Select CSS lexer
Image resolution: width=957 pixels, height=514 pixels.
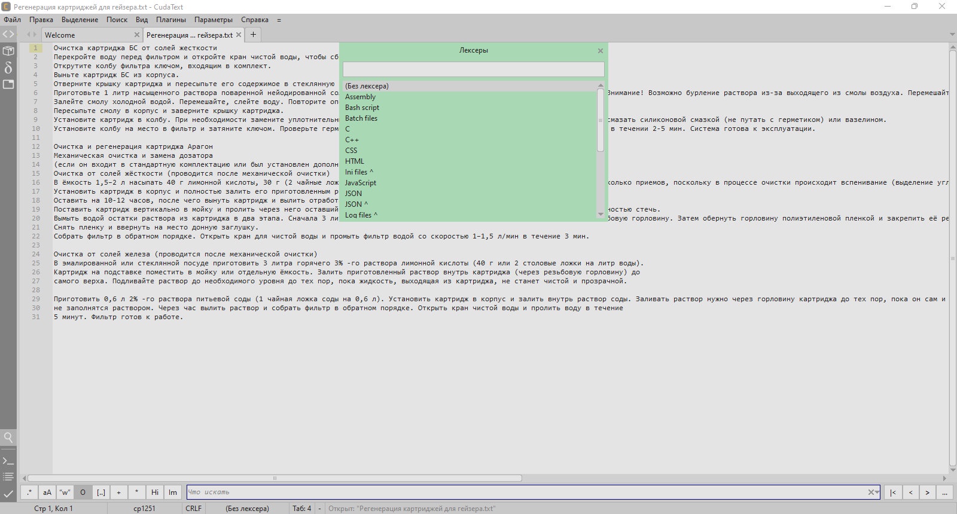click(470, 151)
